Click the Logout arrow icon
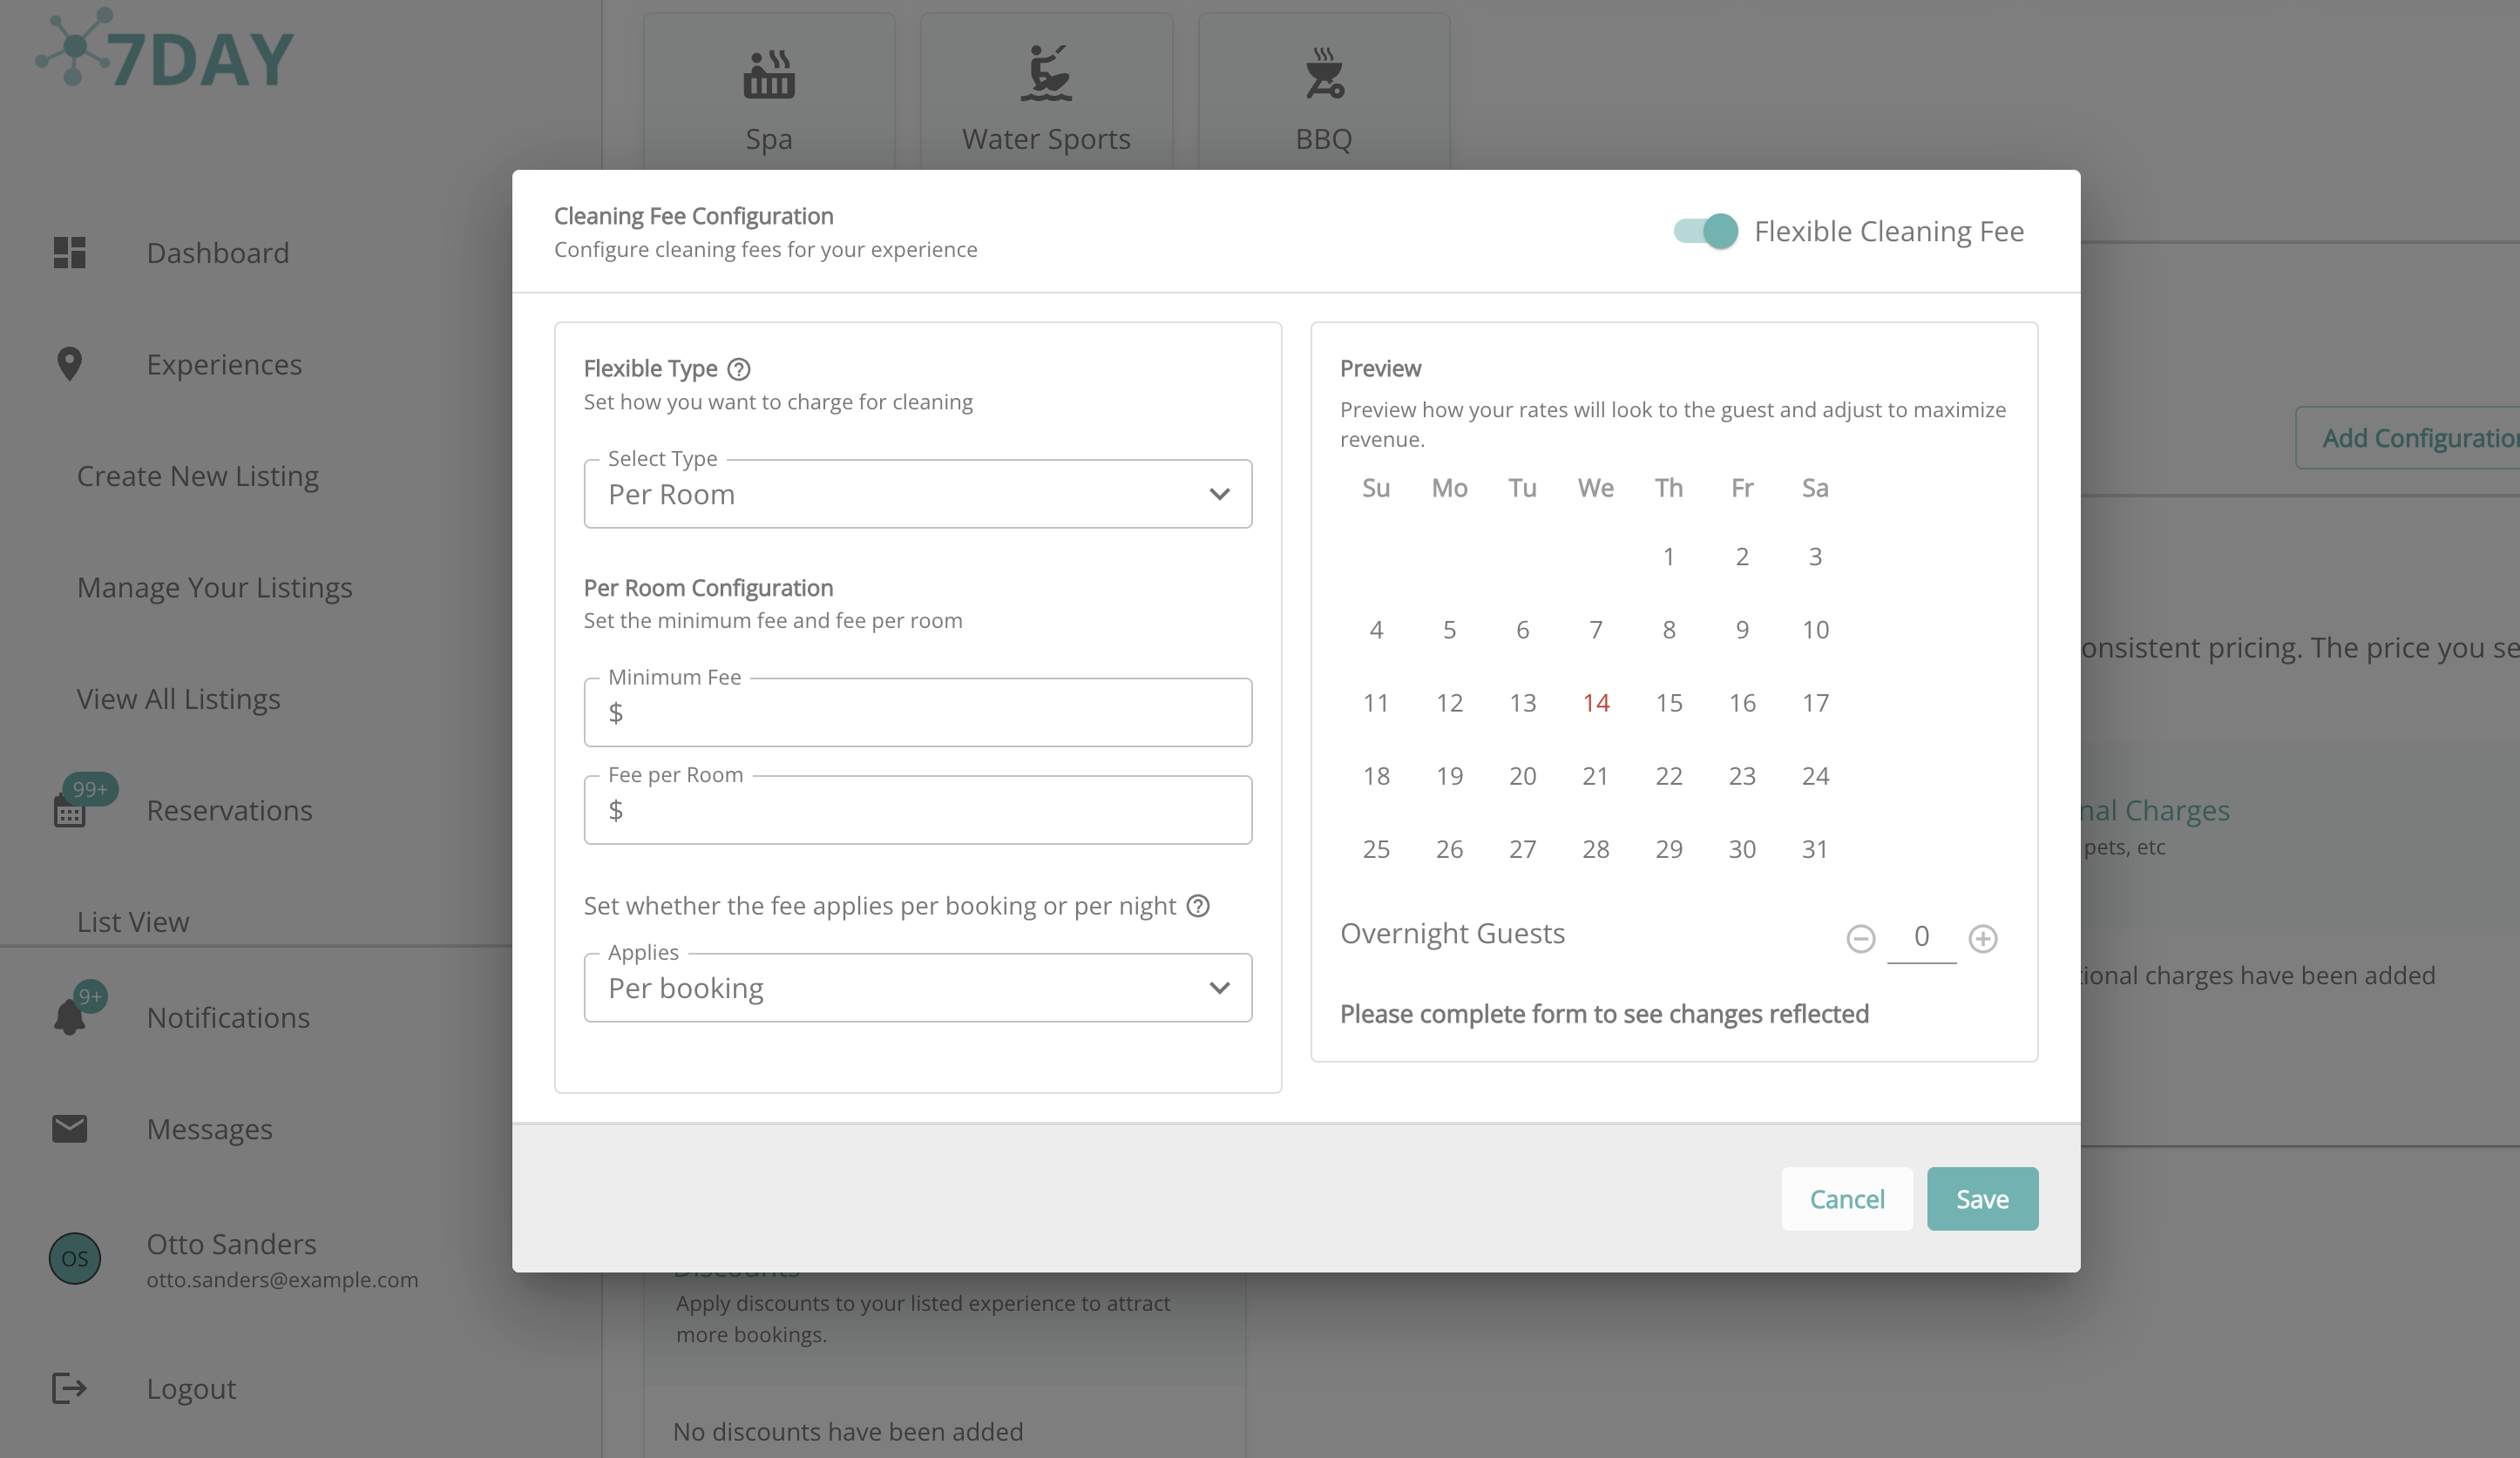 tap(69, 1388)
